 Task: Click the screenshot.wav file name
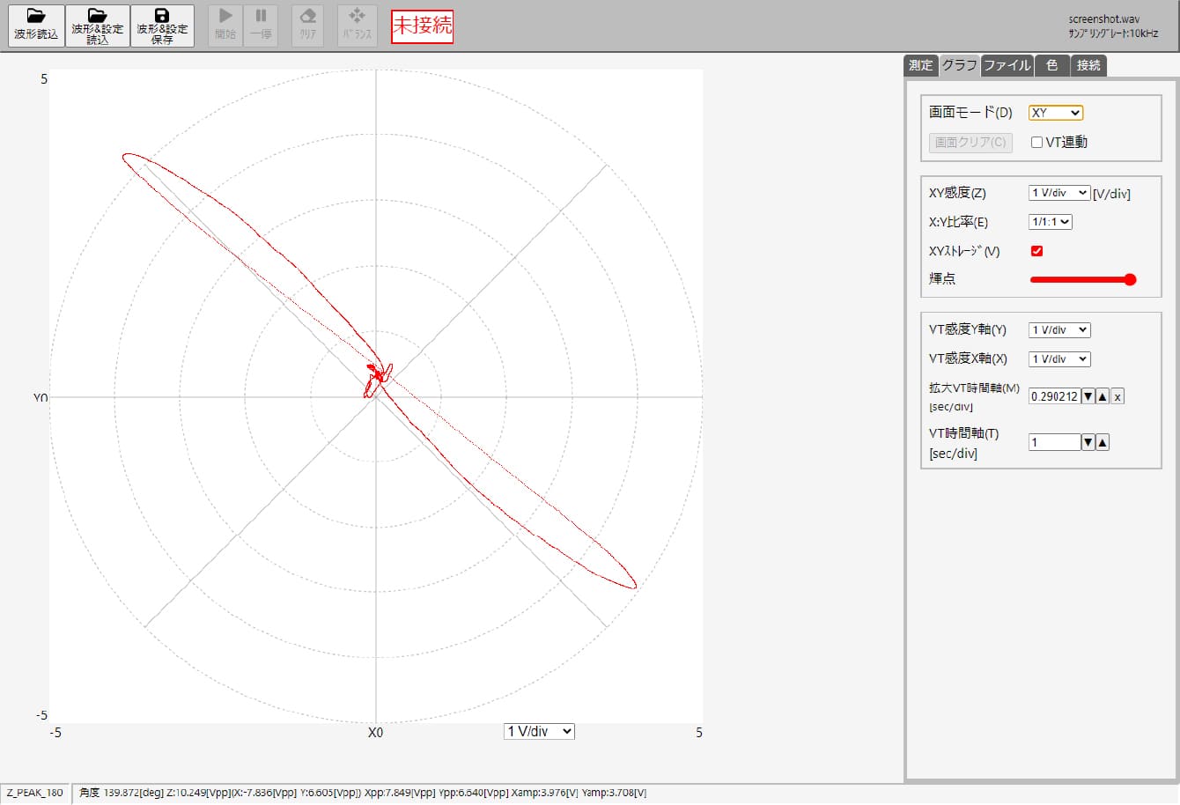[x=1103, y=19]
